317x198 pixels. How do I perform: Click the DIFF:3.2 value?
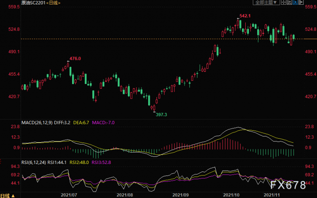point(62,123)
